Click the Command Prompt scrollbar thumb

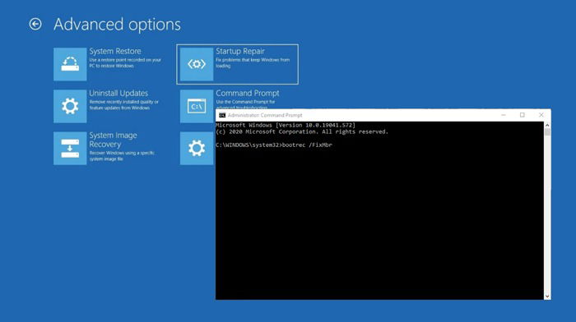(x=547, y=132)
